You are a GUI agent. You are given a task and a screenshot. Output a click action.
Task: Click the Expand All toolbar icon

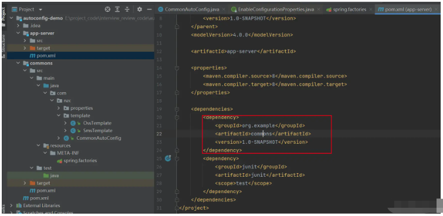118,9
